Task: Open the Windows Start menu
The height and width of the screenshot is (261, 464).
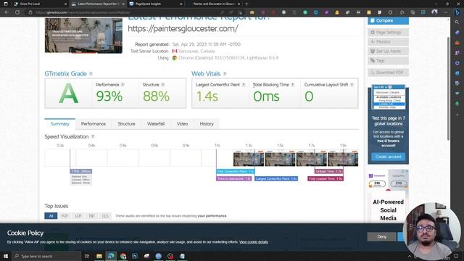Action: [6, 256]
